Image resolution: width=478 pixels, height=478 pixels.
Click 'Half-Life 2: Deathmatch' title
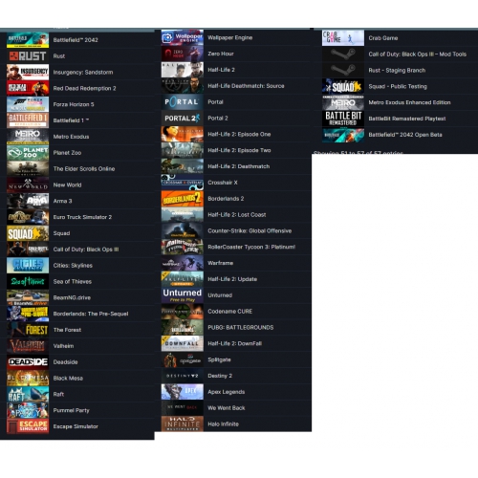click(238, 166)
